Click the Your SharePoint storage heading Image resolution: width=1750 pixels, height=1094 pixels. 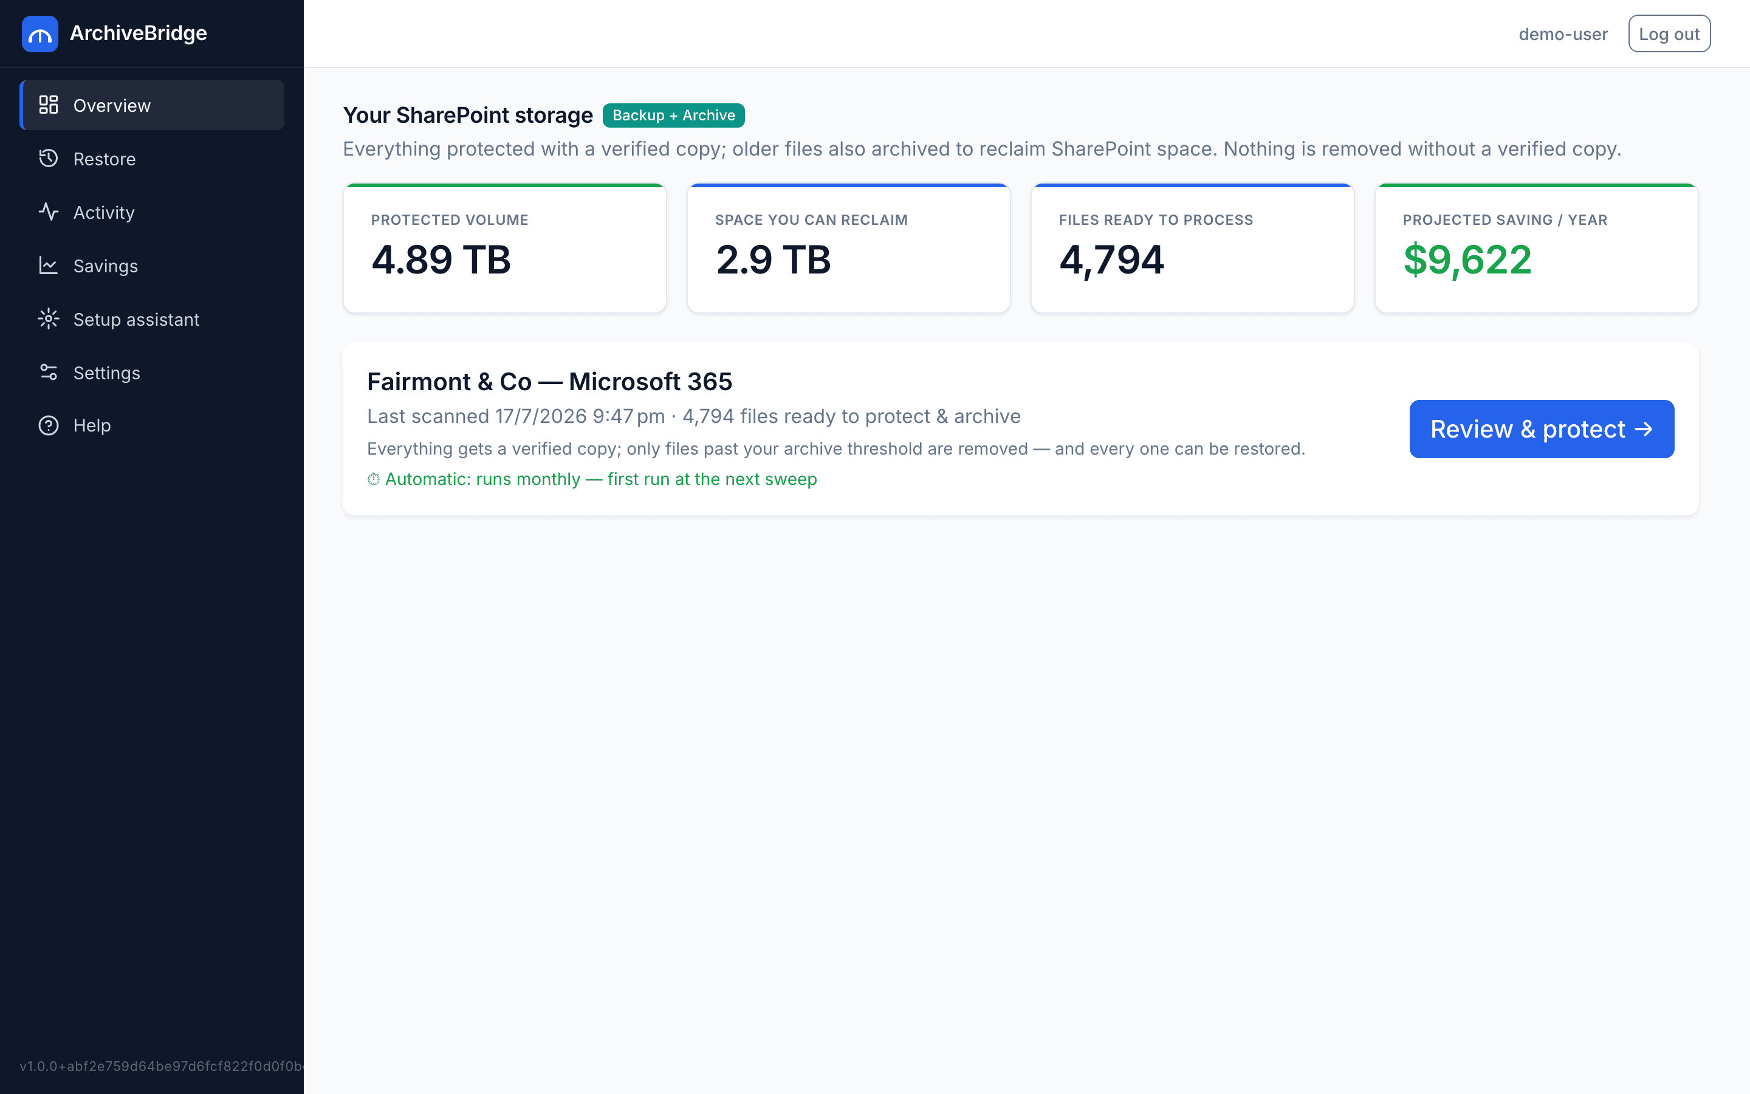(x=467, y=115)
